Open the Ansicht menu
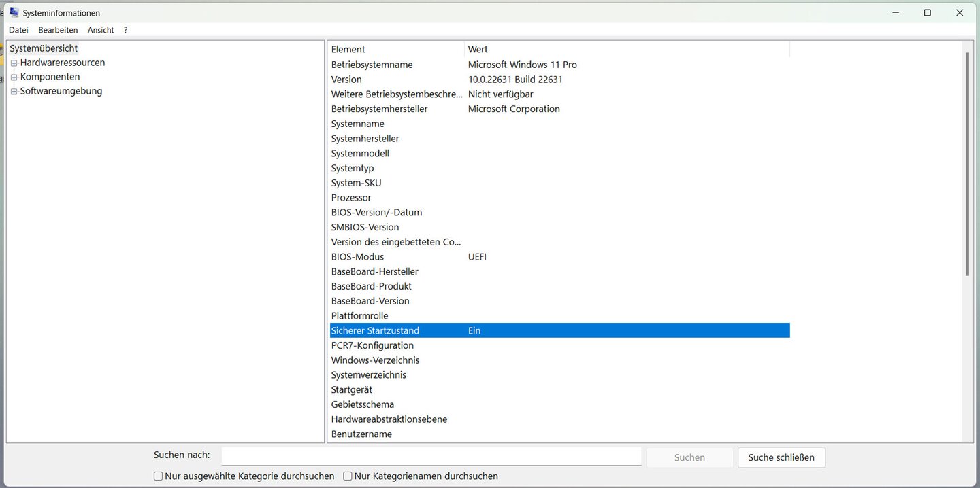The width and height of the screenshot is (980, 488). point(100,30)
